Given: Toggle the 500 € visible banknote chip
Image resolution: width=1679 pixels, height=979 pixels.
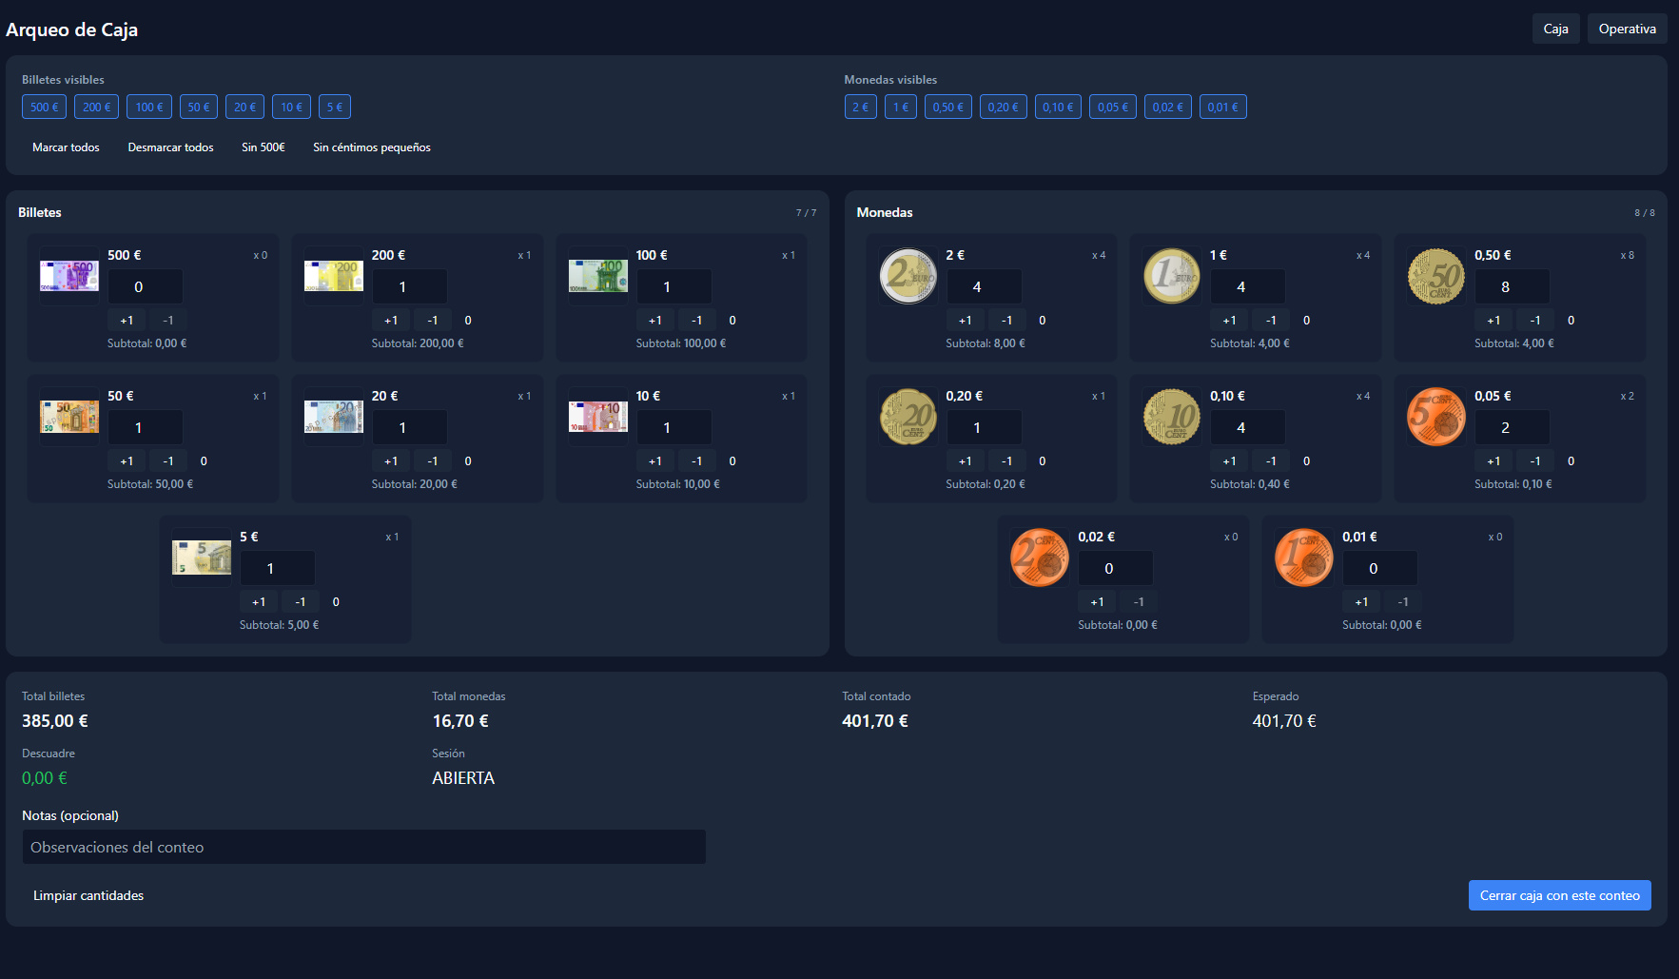Looking at the screenshot, I should pyautogui.click(x=44, y=108).
